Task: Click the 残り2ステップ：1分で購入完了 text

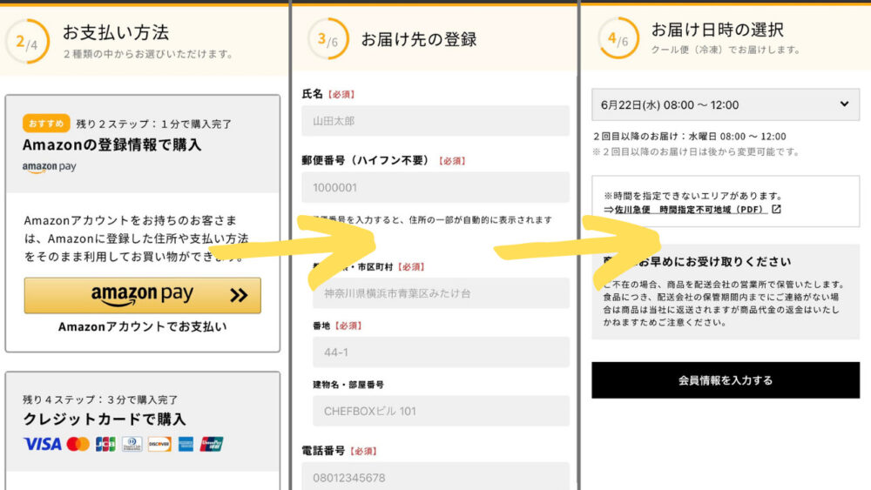Action: click(154, 124)
